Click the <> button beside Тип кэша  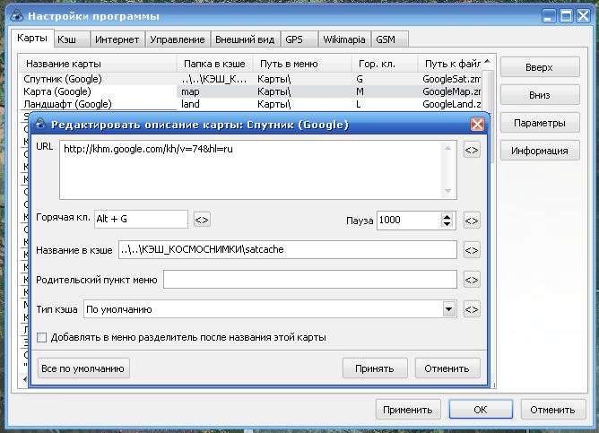click(x=472, y=310)
